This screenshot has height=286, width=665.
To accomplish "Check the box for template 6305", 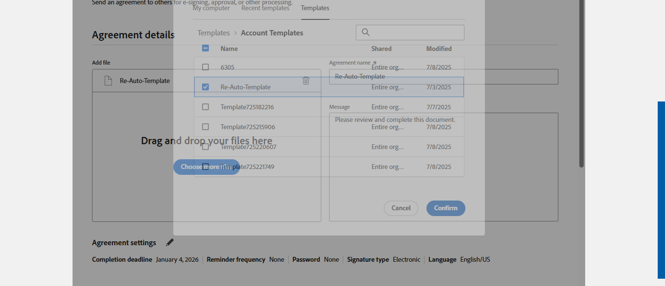I will [x=205, y=67].
